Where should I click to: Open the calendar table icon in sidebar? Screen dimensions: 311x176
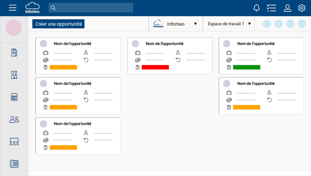(14, 97)
